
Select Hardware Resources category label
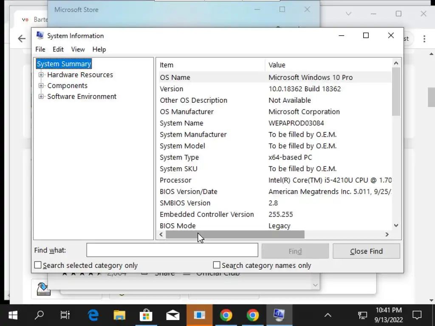coord(80,75)
